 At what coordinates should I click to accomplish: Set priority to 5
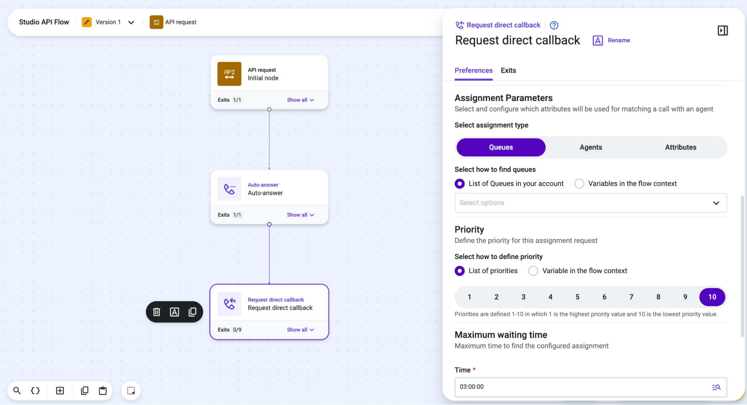pos(577,297)
